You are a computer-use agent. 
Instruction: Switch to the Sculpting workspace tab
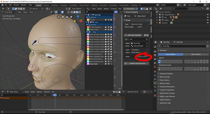(x=64, y=5)
